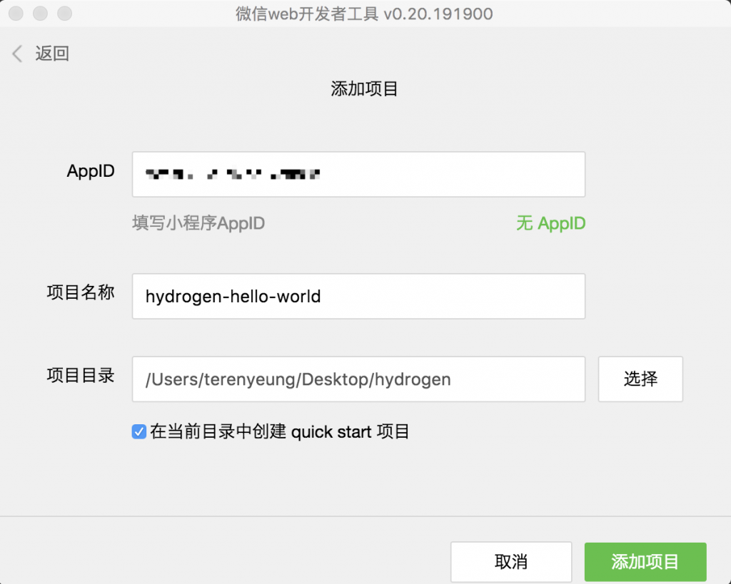
Task: Select the green 无 AppID link
Action: pyautogui.click(x=550, y=223)
